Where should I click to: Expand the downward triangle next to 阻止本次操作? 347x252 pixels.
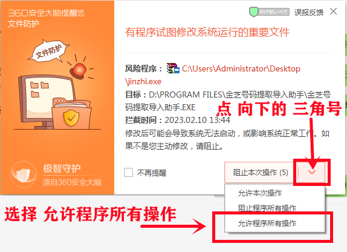click(x=312, y=172)
